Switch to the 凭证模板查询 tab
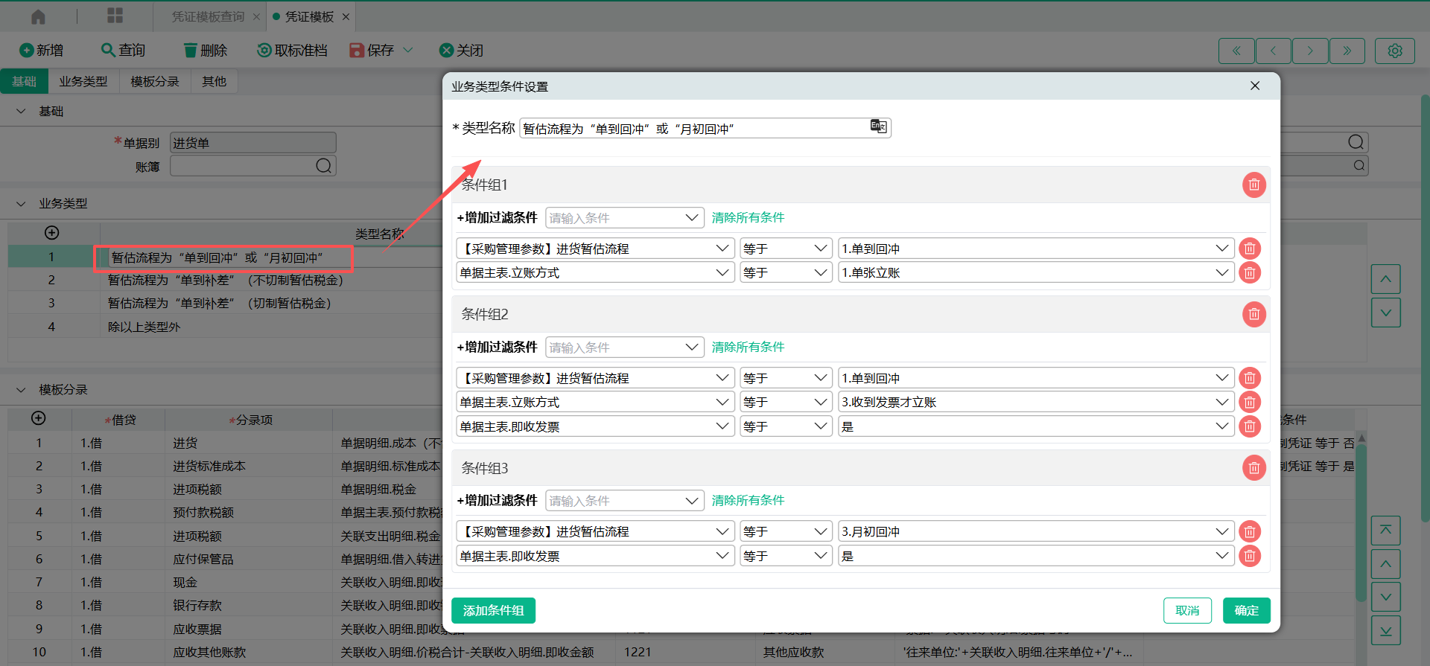The width and height of the screenshot is (1430, 666). tap(208, 16)
